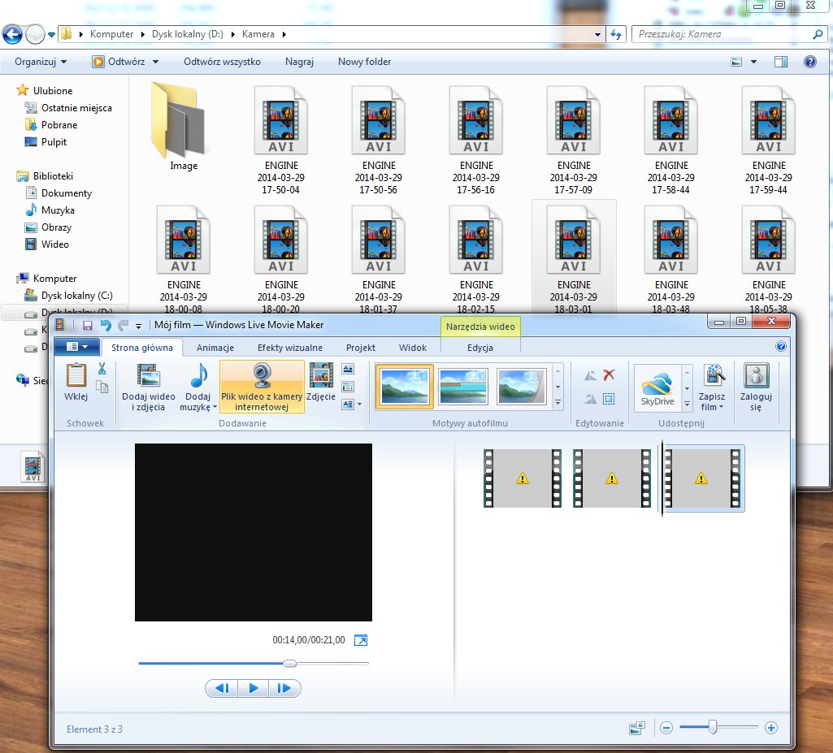The image size is (833, 753).
Task: Expand the Udostępnij sharing gallery more arrow
Action: 687,404
